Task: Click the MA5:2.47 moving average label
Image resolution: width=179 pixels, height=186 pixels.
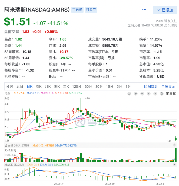Action: (x=19, y=93)
